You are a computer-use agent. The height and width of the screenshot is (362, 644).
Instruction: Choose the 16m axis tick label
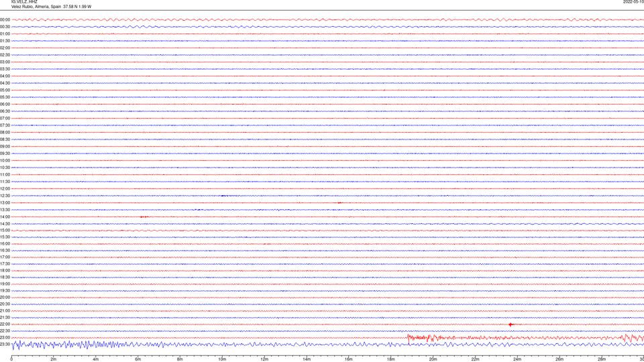[x=349, y=359]
